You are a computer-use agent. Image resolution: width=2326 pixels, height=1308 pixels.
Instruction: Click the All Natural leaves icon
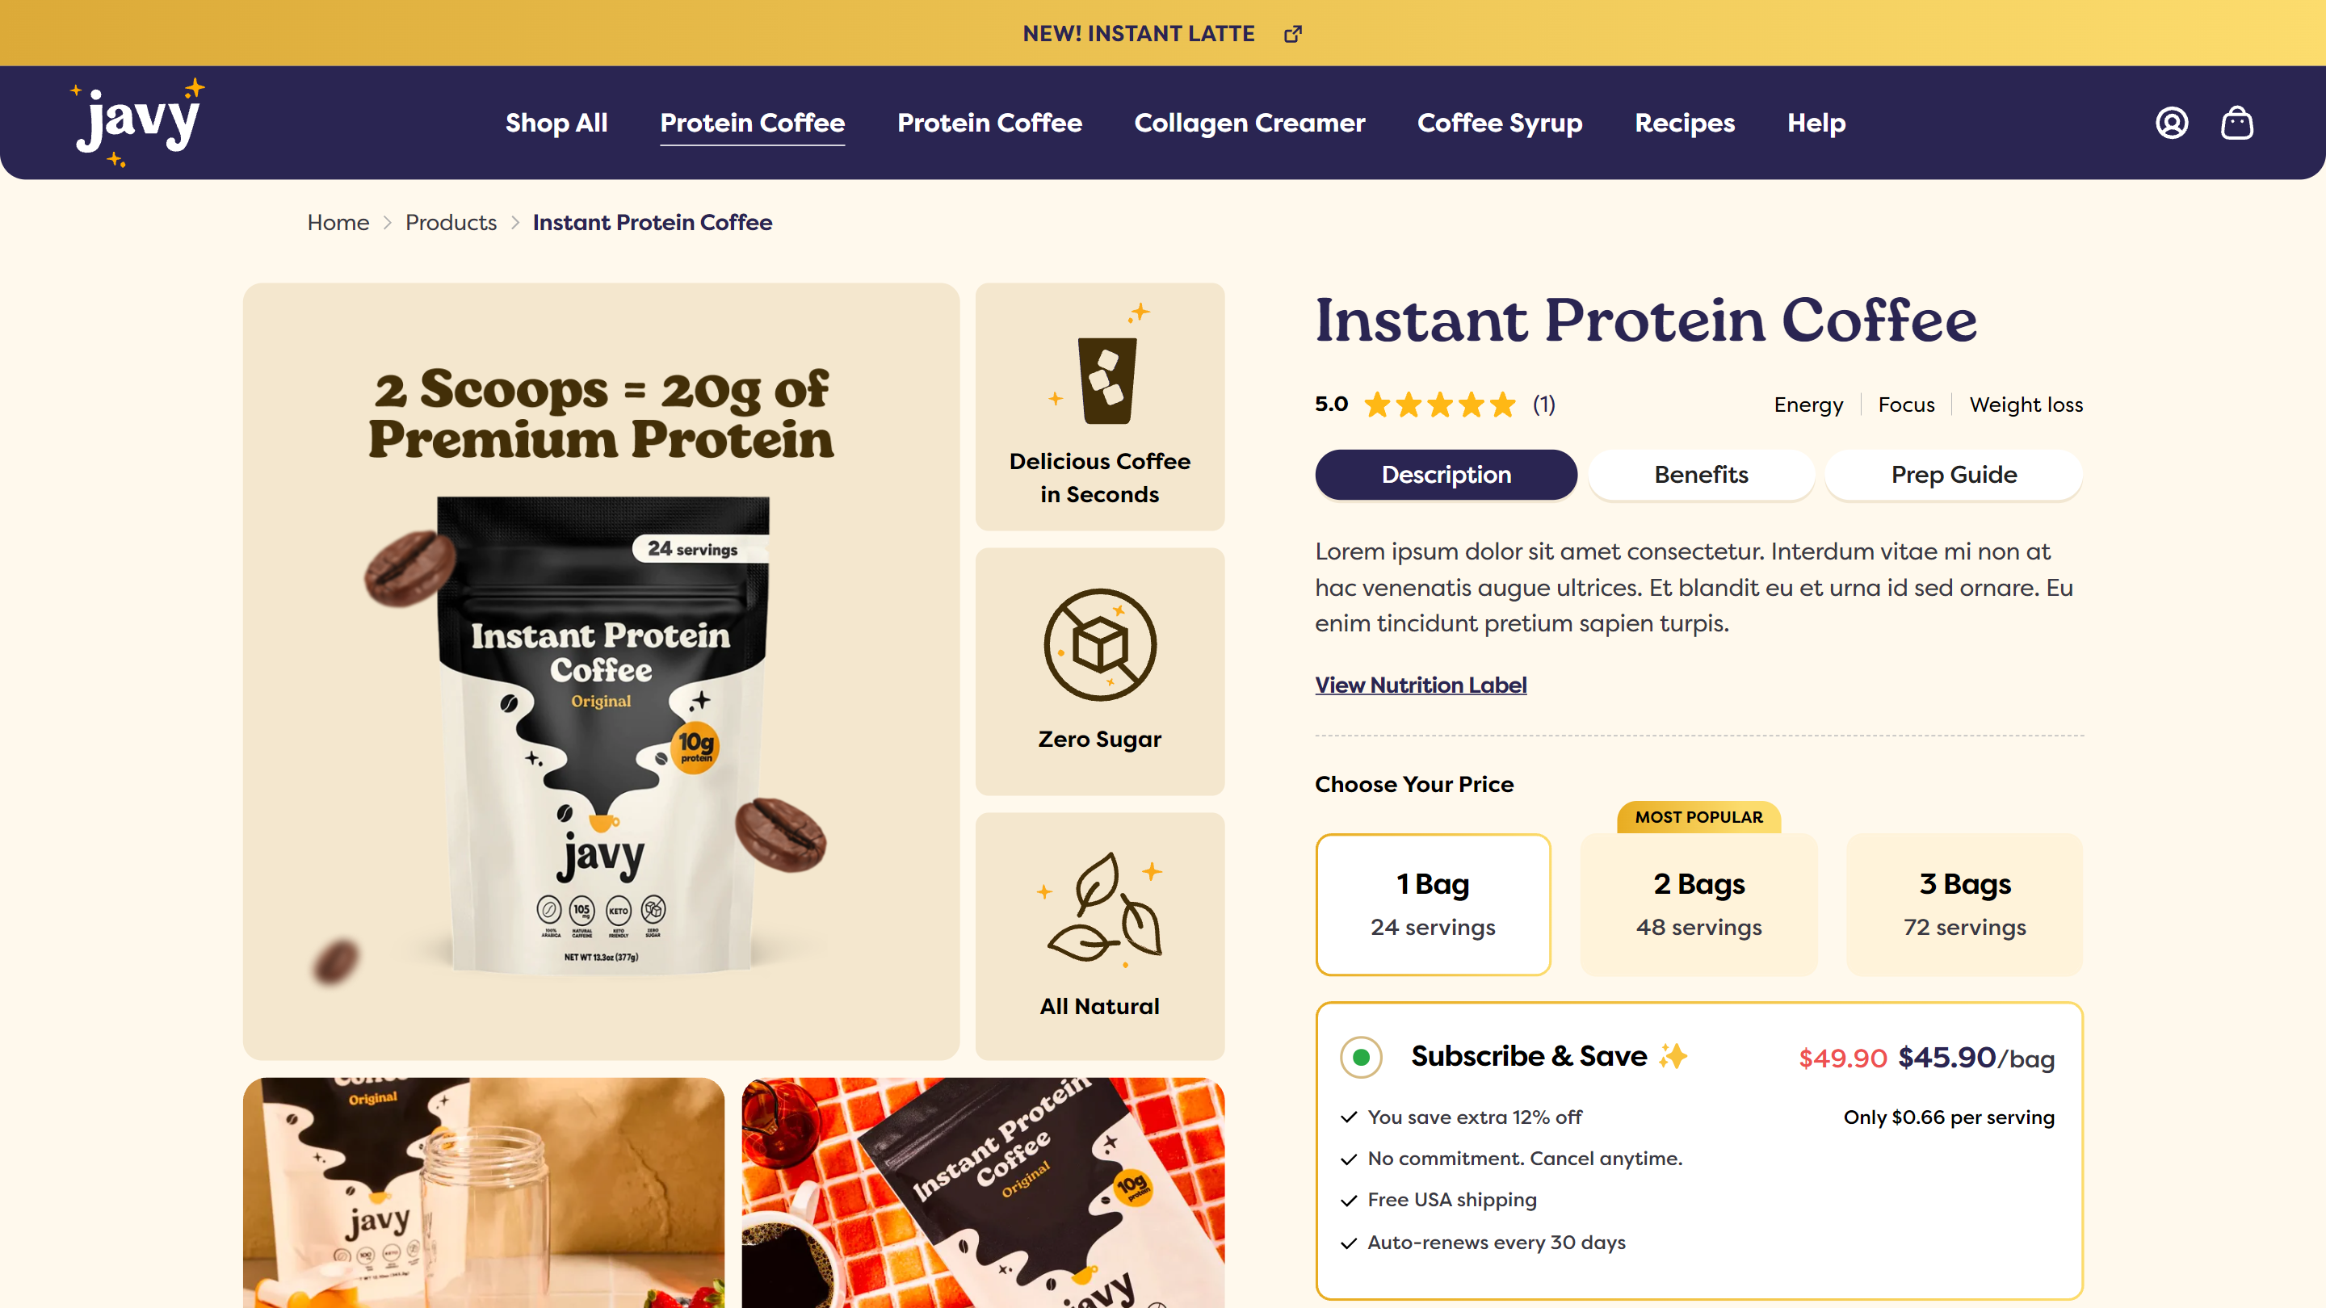click(x=1102, y=908)
